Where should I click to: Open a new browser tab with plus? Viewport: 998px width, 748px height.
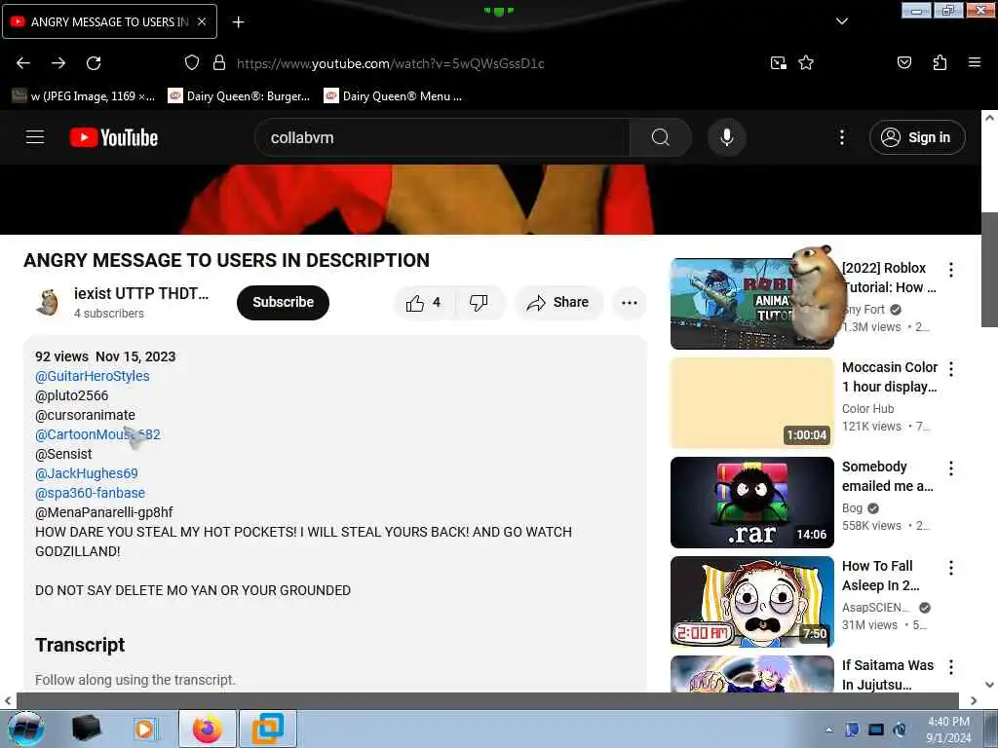click(x=238, y=22)
